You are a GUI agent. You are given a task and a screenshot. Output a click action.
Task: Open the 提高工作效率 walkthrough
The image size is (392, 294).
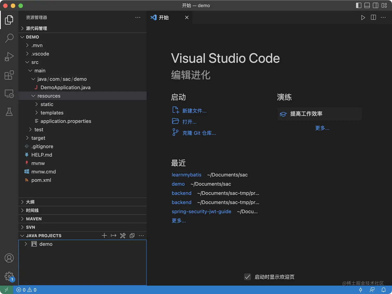(319, 114)
